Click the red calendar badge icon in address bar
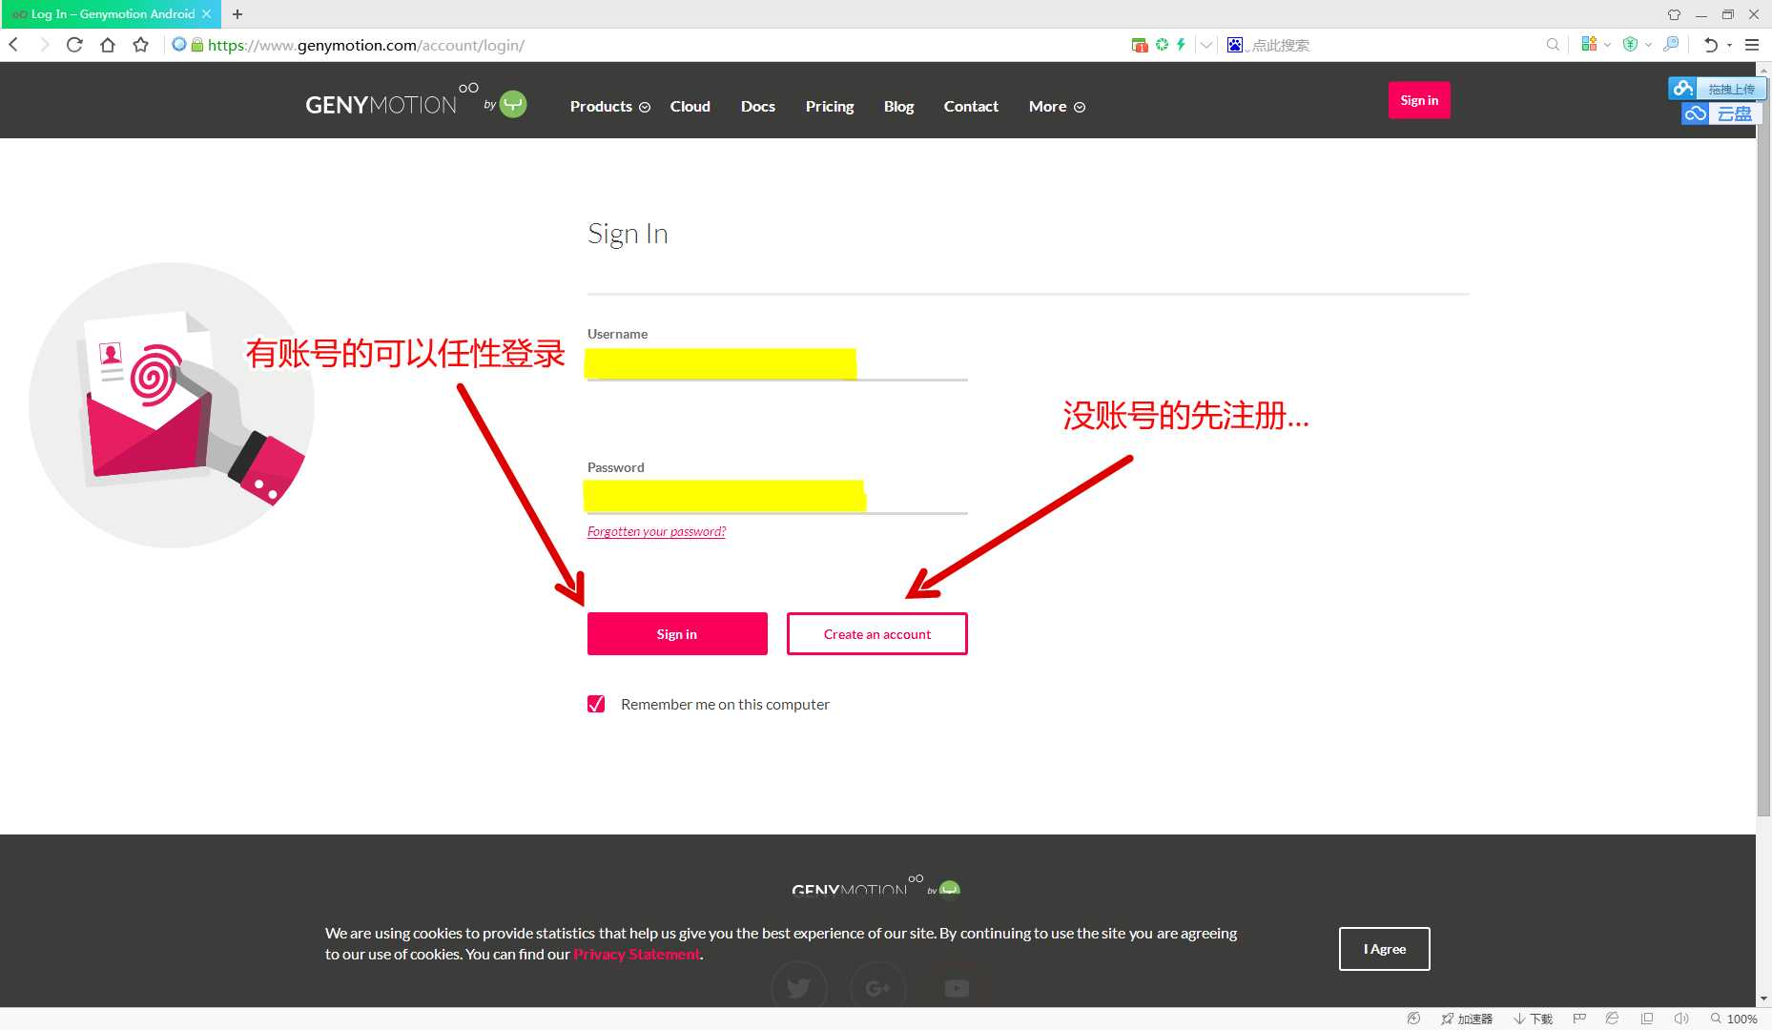Screen dimensions: 1772x1030 point(1140,45)
